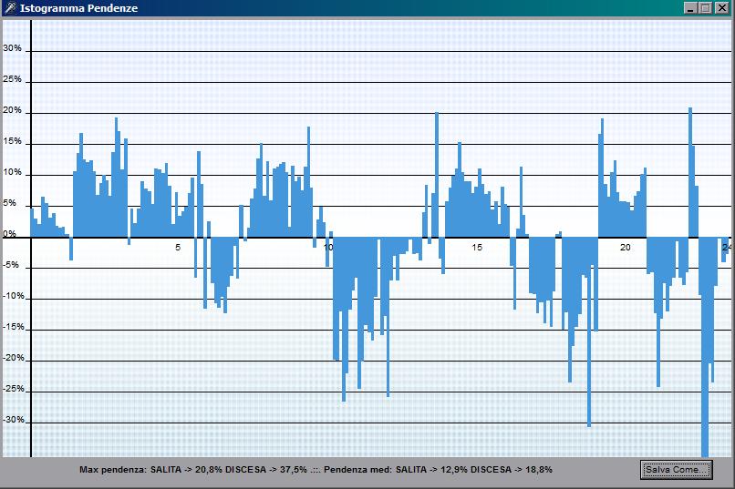
Task: Click the 25% axis label
Action: click(x=12, y=78)
